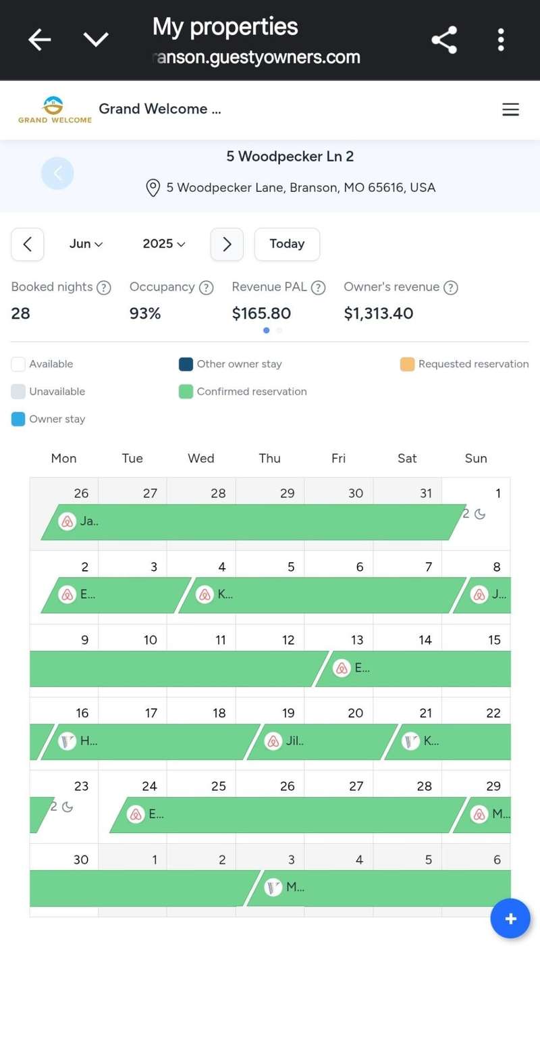Navigate to next month arrow button
The image size is (540, 1062).
(x=227, y=244)
